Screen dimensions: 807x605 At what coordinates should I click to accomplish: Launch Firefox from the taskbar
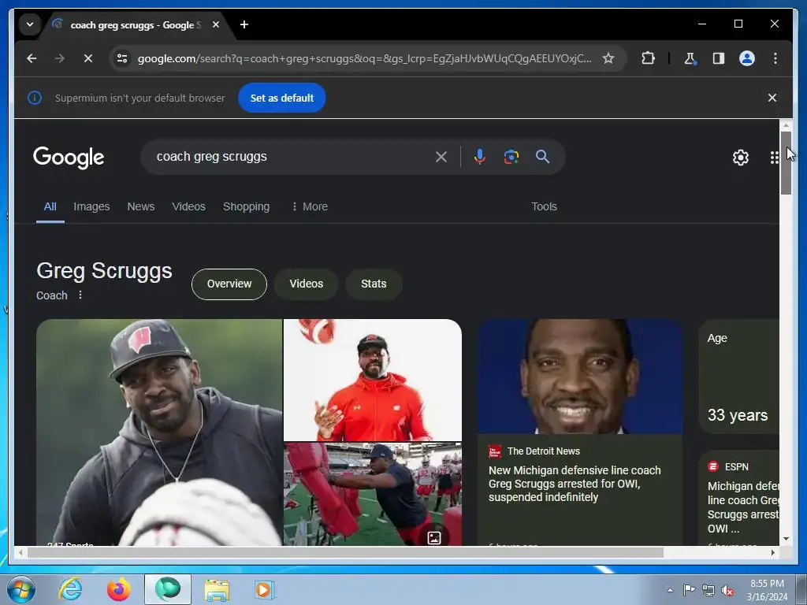click(x=118, y=589)
